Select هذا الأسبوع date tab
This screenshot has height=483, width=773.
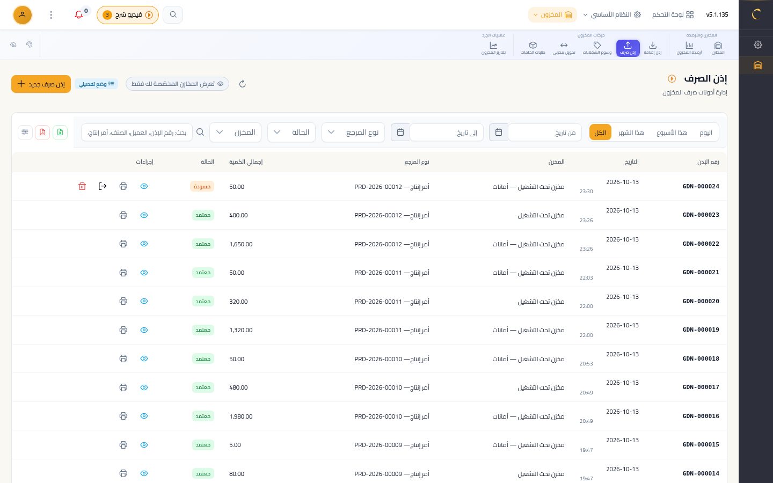[672, 133]
